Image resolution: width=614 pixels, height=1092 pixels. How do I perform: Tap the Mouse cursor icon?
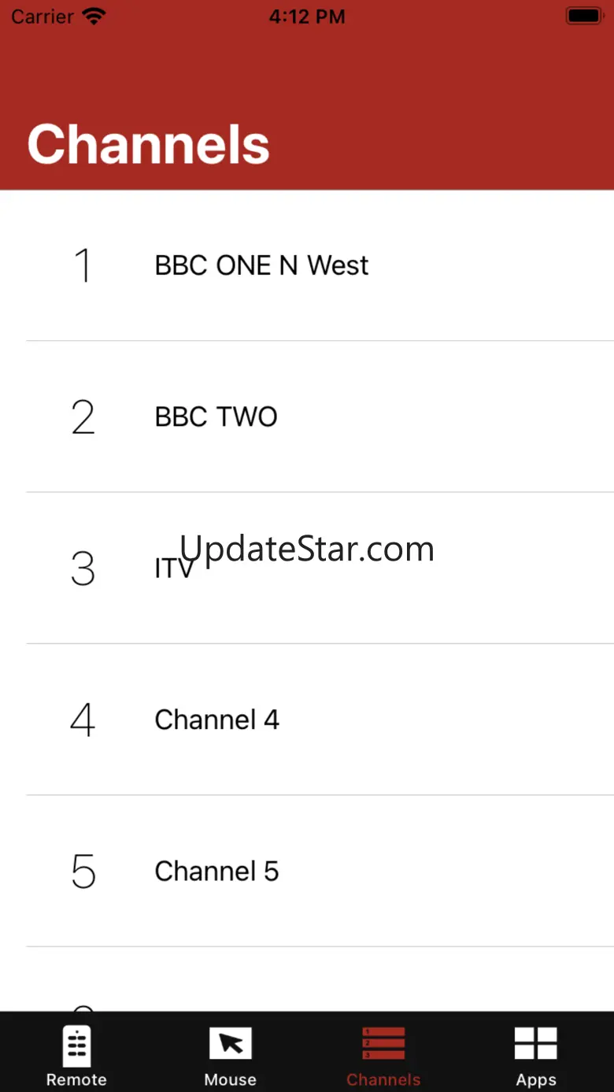click(230, 1045)
